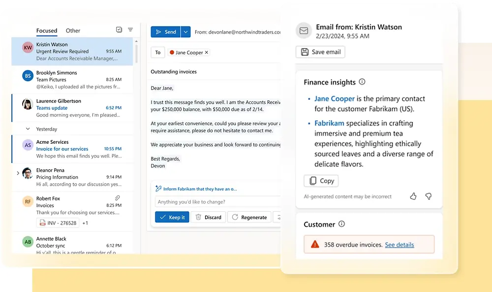Click Robert Fox's RF avatar

tap(28, 201)
